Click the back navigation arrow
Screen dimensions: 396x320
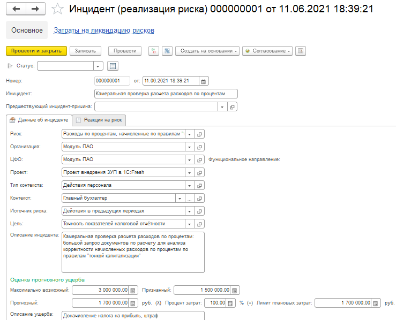click(16, 9)
